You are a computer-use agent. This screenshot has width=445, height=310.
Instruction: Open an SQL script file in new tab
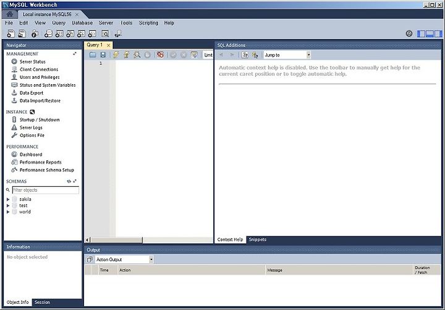pyautogui.click(x=22, y=33)
